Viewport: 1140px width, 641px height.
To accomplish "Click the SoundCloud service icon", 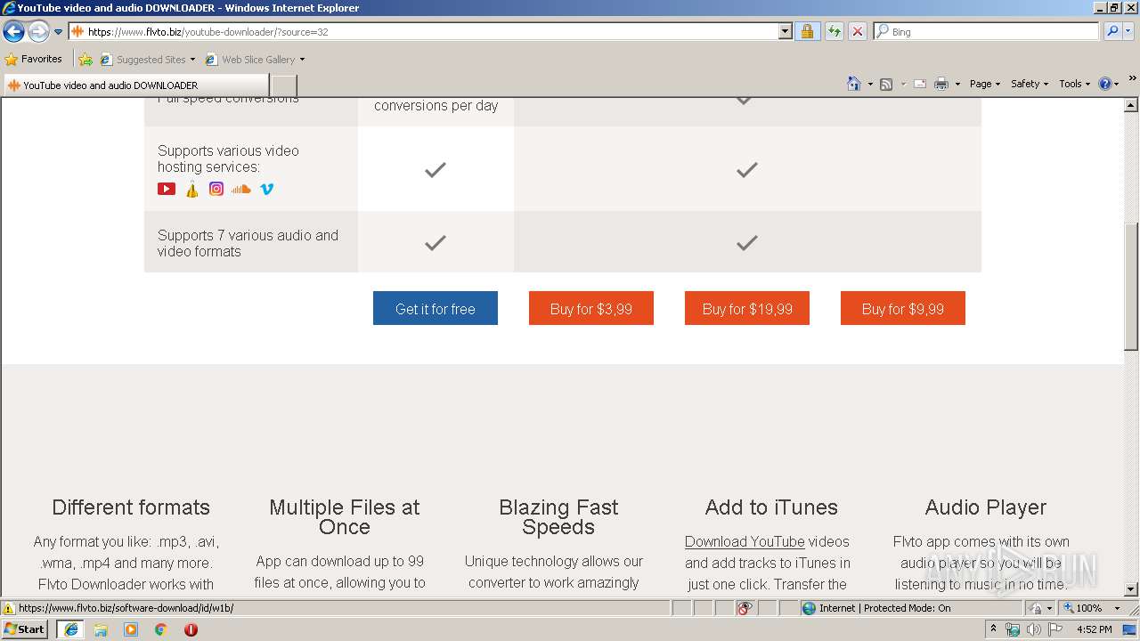I will [241, 189].
